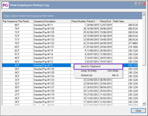
Task: Click scrollbar down arrow button
Action: click(x=144, y=104)
